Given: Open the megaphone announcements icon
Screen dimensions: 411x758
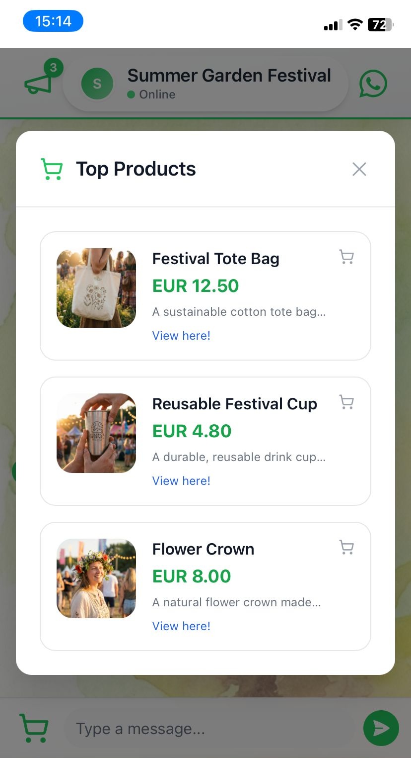Looking at the screenshot, I should [39, 83].
